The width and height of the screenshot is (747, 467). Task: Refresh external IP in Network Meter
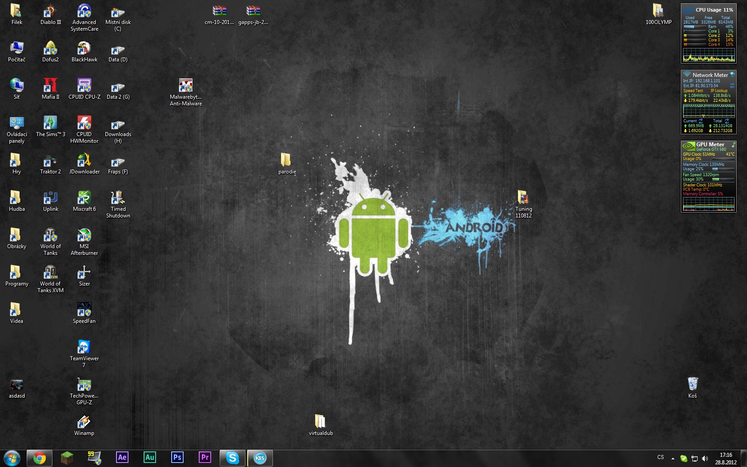pos(732,85)
